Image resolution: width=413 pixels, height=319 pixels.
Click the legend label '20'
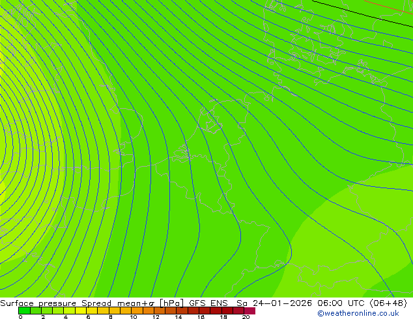coord(246,317)
